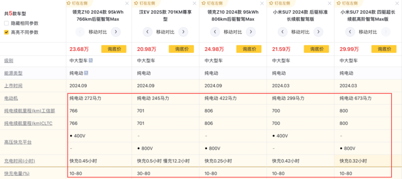The height and width of the screenshot is (179, 402).
Task: Open the 能源类型 parameter link
Action: (x=13, y=73)
